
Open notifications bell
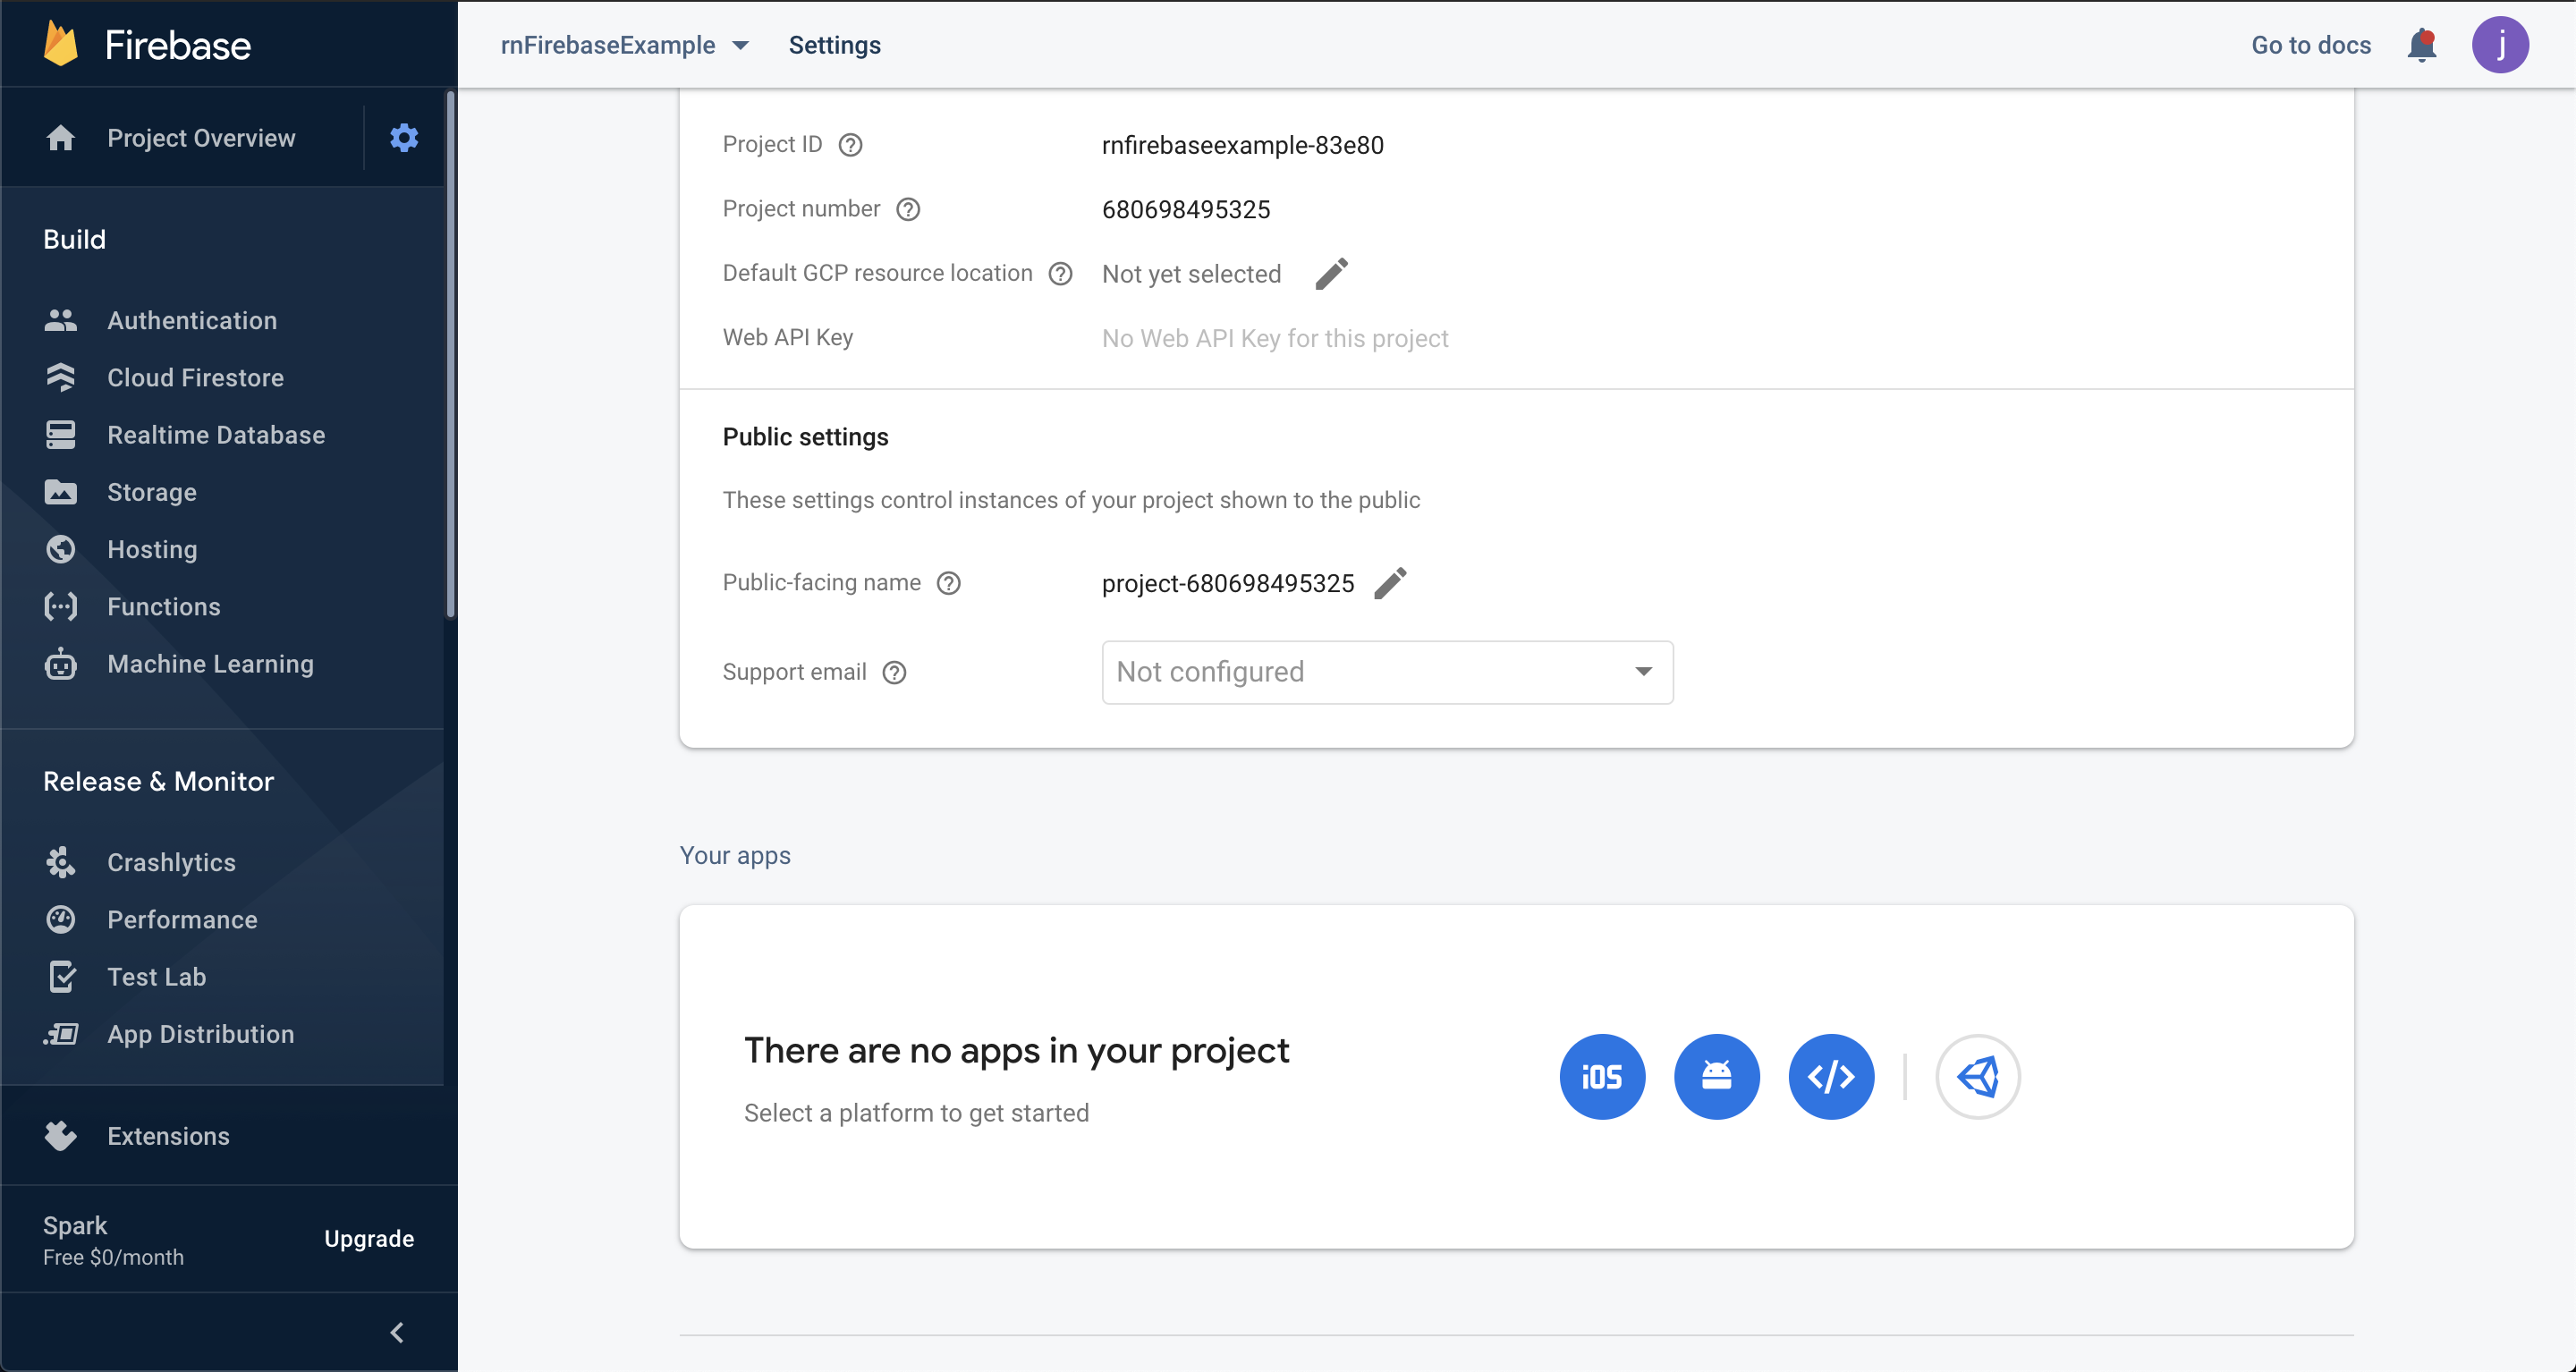(x=2421, y=44)
